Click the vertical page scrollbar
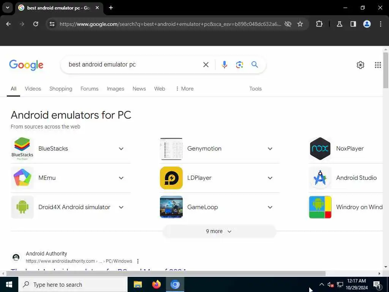Screen dimensions: 389x292 point(386,70)
